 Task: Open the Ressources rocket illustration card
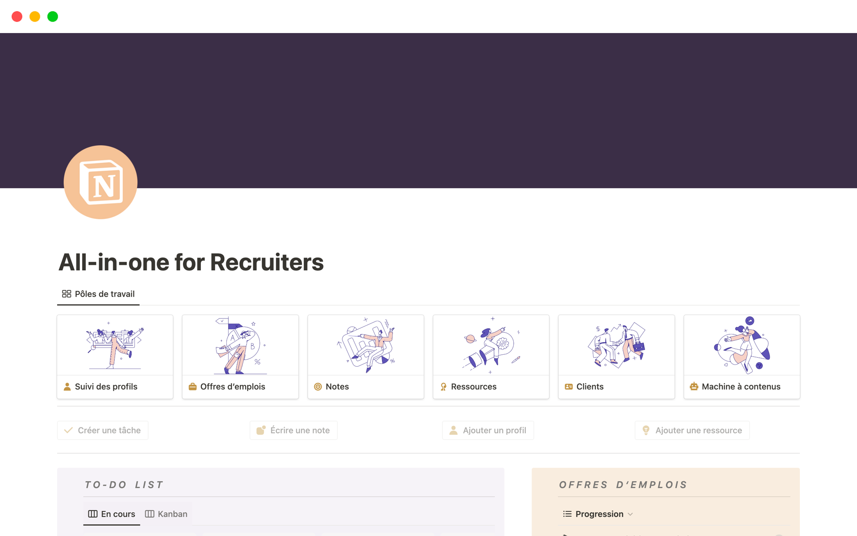click(x=491, y=345)
